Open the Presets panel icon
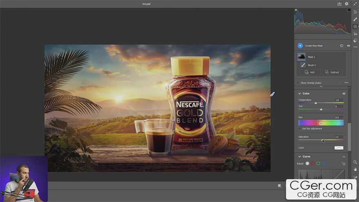This screenshot has width=359, height=202. 355,40
